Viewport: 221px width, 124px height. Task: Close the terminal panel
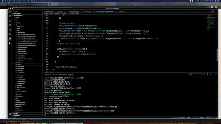[x=215, y=74]
